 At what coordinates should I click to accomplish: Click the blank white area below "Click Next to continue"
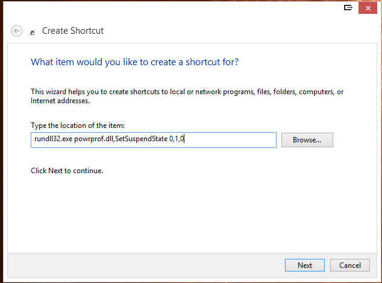pyautogui.click(x=192, y=214)
